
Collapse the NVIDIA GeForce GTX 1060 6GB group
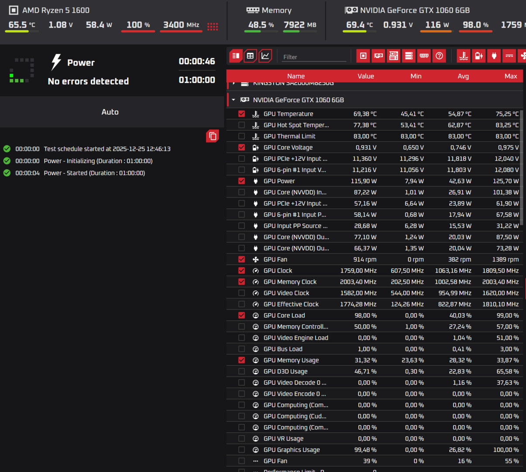pos(234,100)
